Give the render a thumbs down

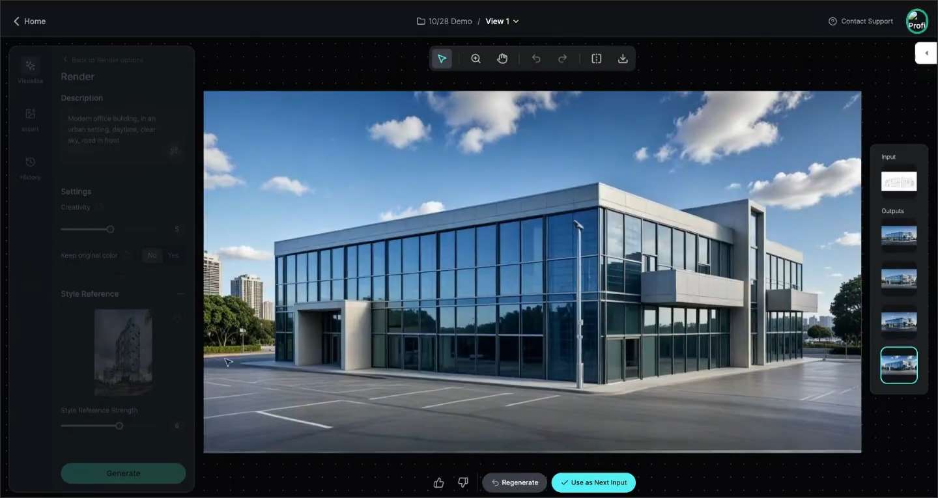pos(463,482)
